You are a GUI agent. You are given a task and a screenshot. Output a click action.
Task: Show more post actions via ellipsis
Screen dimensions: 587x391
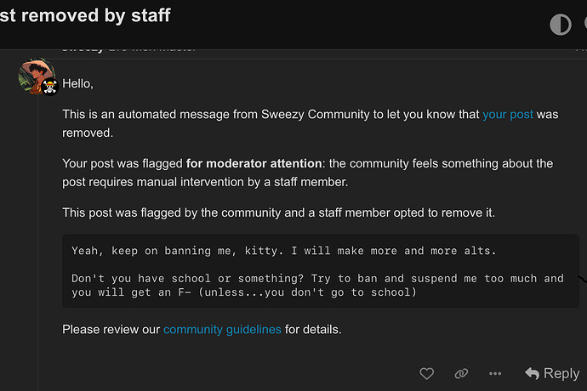point(495,373)
